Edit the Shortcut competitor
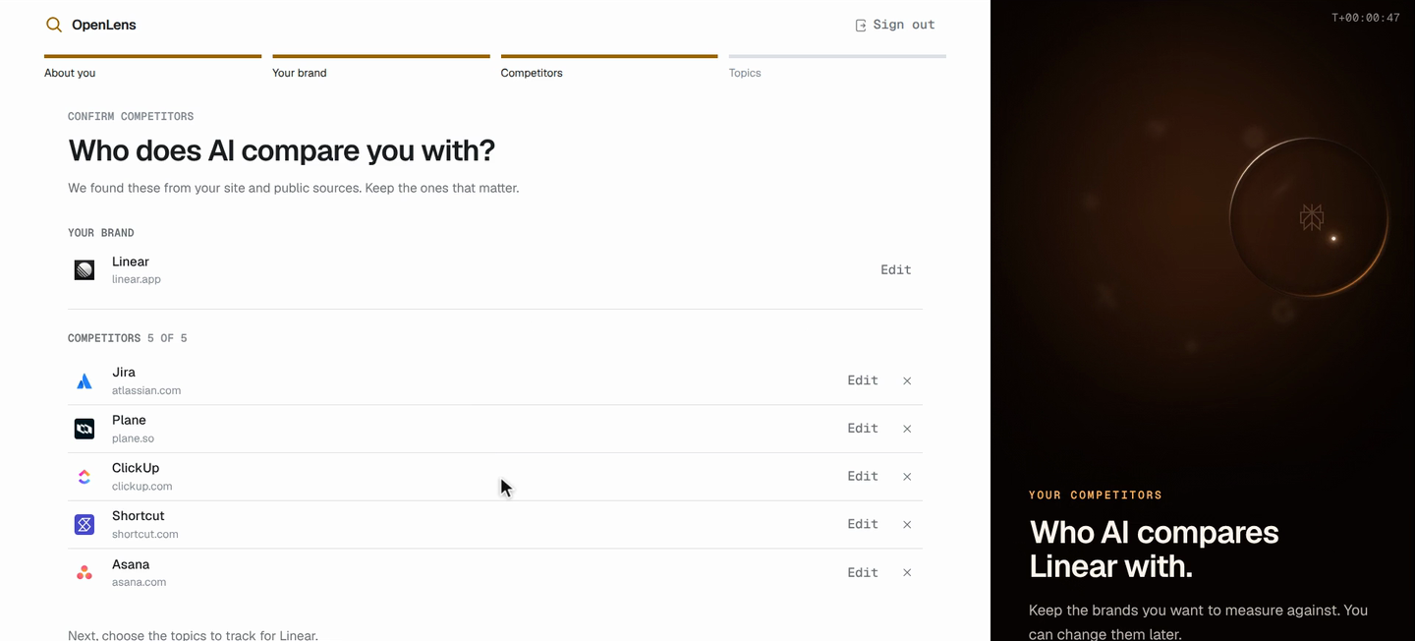Screen dimensions: 1415x641 [x=863, y=524]
